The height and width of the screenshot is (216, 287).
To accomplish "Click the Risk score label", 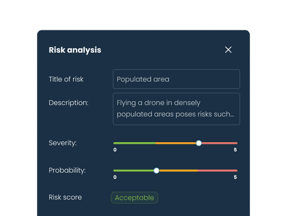I will click(x=65, y=197).
